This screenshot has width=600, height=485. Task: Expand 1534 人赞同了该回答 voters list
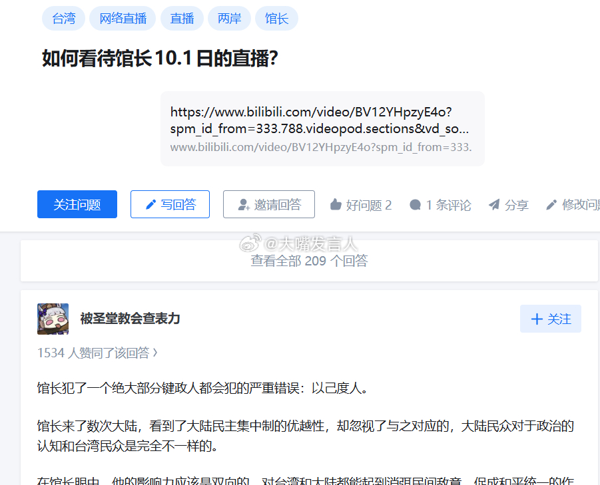click(x=97, y=353)
